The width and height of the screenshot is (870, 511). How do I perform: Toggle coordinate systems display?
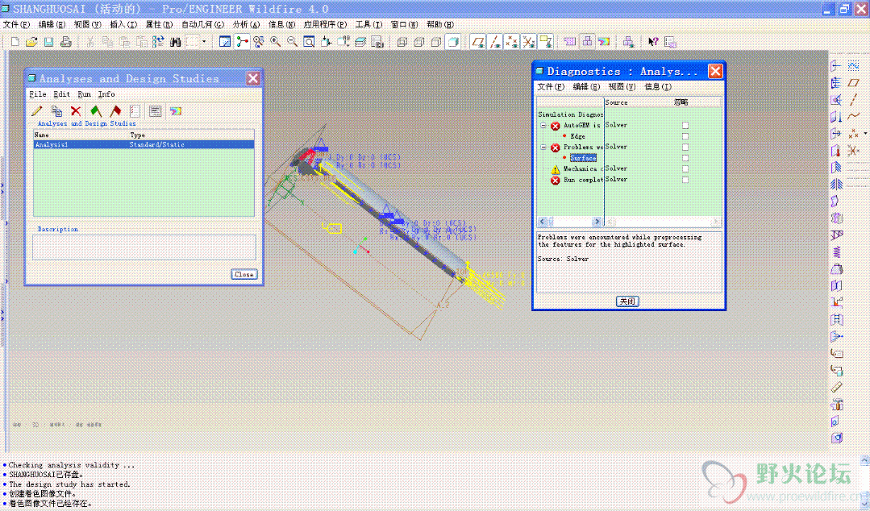[529, 42]
